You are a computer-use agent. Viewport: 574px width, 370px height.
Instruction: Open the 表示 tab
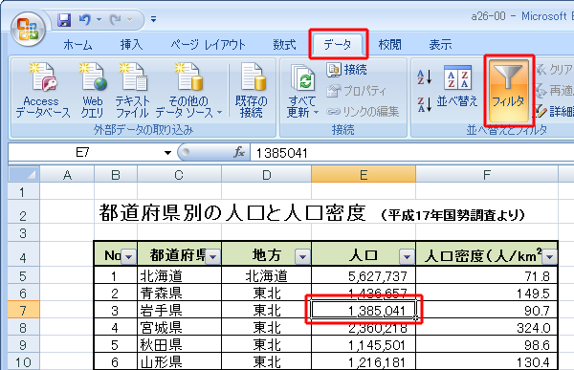[440, 45]
